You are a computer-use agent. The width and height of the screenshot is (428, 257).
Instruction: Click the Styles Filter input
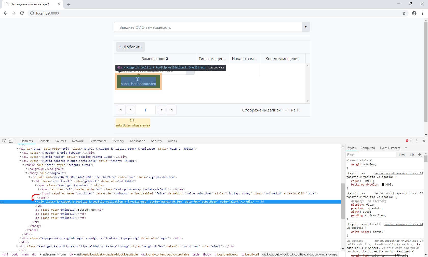371,154
